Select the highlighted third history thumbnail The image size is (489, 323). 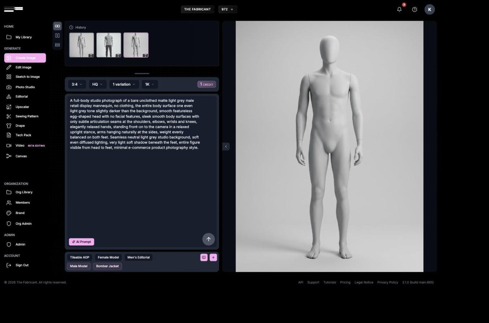[x=136, y=45]
